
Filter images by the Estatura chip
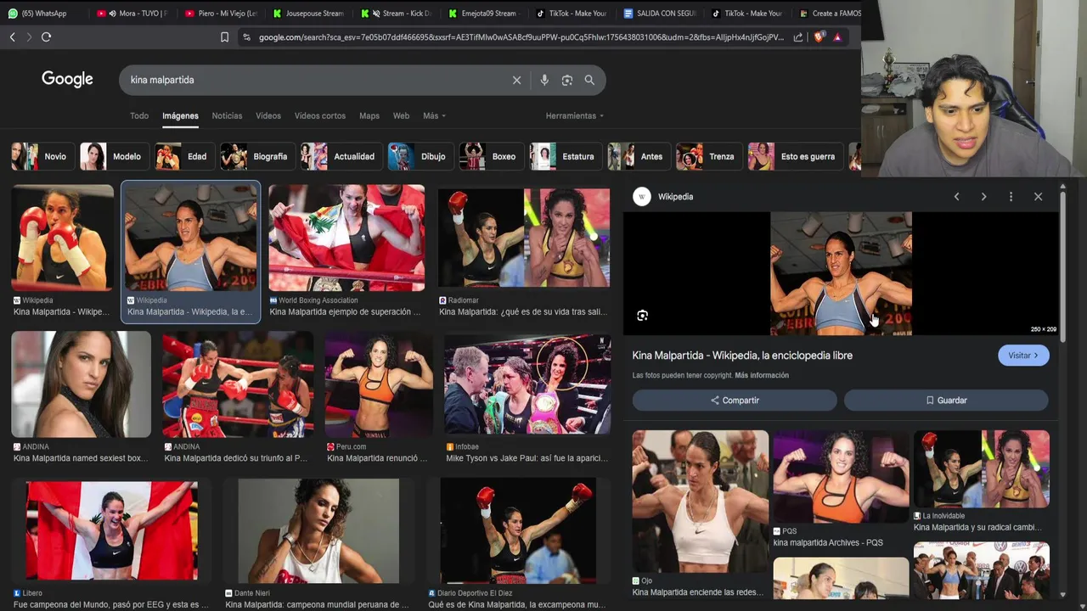[566, 157]
